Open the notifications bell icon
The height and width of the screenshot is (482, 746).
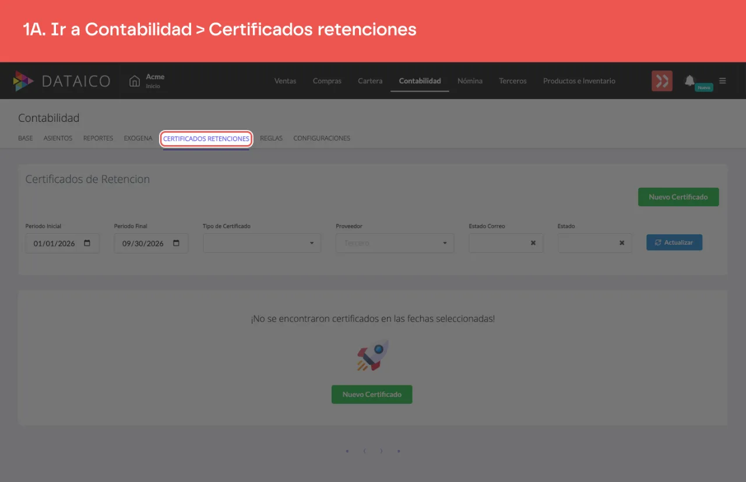689,80
